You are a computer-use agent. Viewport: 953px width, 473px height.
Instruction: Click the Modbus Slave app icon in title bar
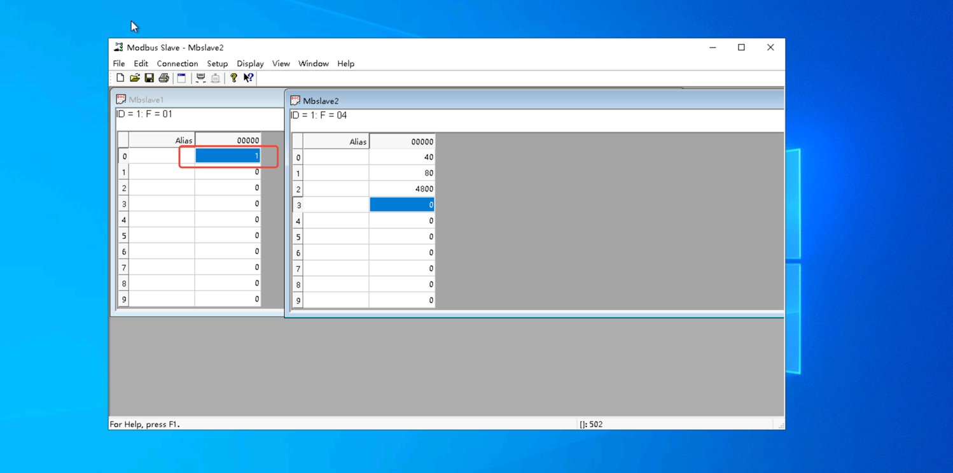pos(118,47)
